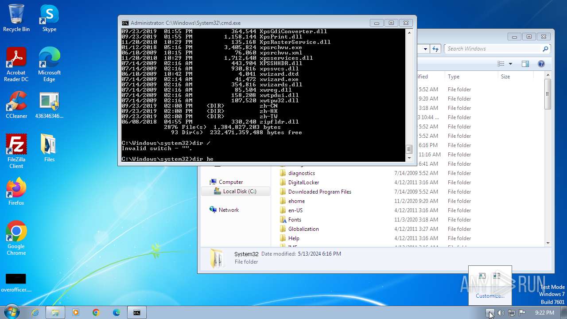Click the zipfldr.dll line in cmd
The image size is (567, 319).
click(x=210, y=122)
